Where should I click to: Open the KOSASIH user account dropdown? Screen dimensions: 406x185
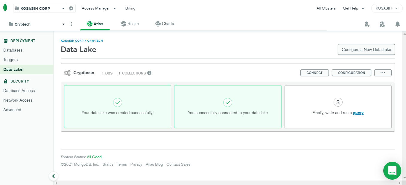(387, 8)
